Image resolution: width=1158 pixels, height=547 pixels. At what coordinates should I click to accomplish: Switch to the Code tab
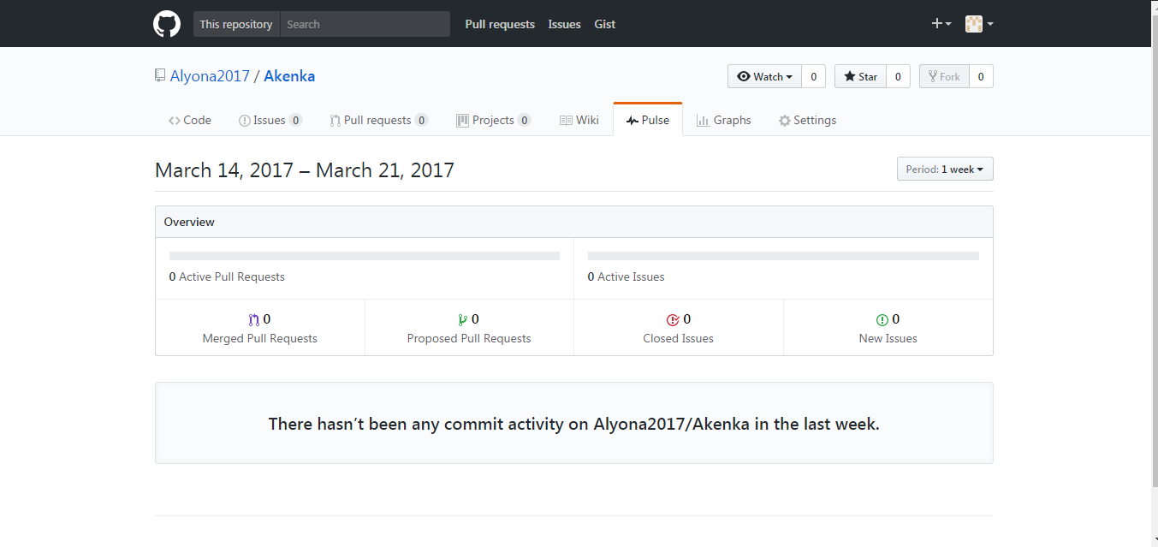[x=189, y=120]
